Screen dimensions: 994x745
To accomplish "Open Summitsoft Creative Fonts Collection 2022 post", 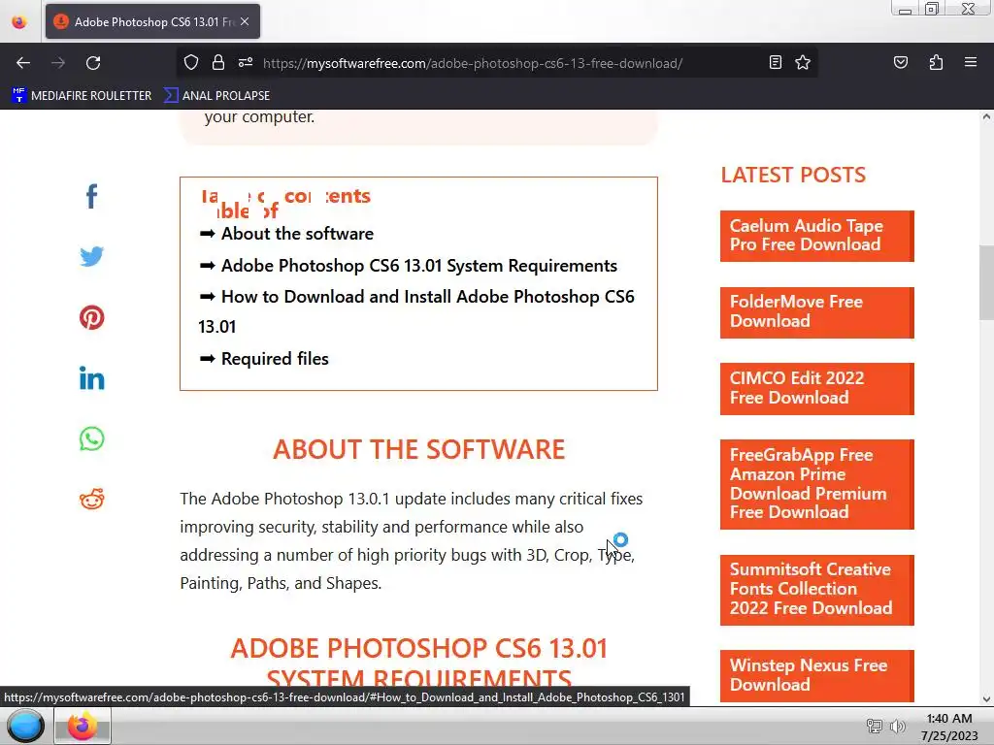I will [x=816, y=590].
